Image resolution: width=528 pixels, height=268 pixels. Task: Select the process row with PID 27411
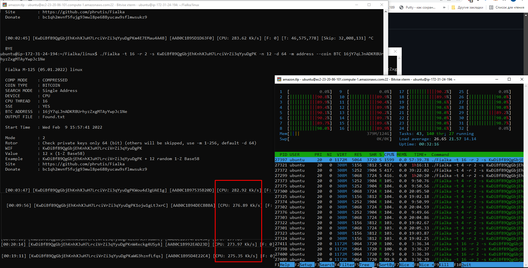click(399, 244)
